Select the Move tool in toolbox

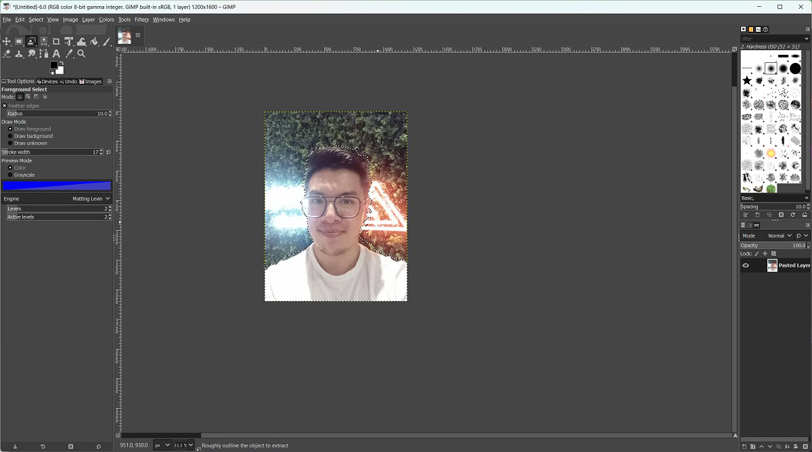(7, 42)
